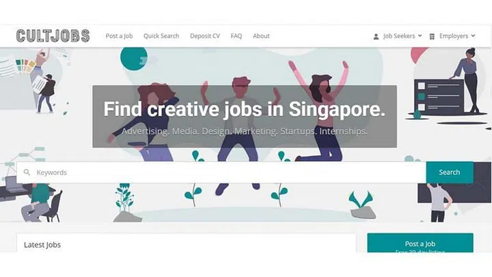Click the teal Search button

[x=450, y=172]
